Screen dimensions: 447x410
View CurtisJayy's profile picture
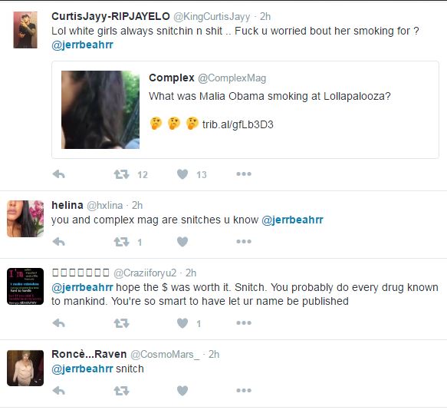(x=25, y=30)
